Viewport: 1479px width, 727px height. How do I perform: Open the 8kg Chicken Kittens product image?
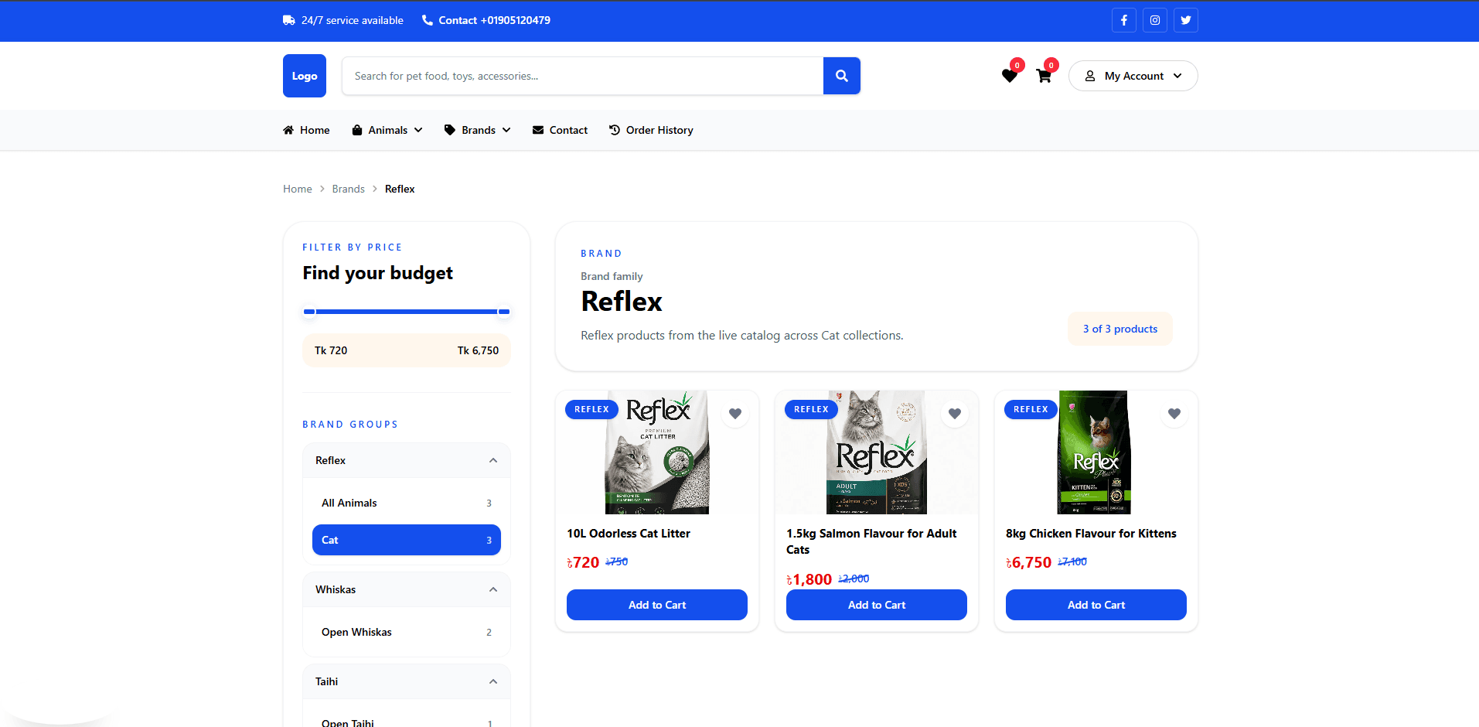click(1095, 452)
